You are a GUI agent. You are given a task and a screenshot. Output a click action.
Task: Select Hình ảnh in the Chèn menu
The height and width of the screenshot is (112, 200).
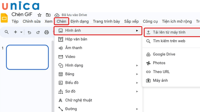click(98, 31)
